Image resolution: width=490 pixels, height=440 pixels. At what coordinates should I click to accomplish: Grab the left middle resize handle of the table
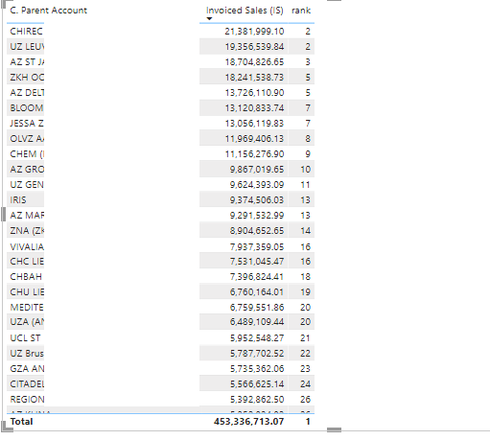click(3, 214)
